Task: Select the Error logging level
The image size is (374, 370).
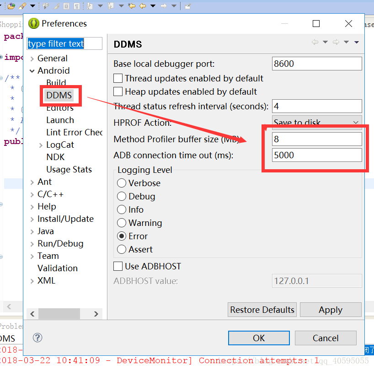Action: coord(122,236)
